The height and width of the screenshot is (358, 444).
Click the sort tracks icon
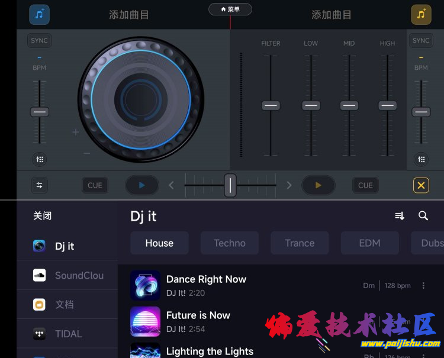tap(400, 216)
